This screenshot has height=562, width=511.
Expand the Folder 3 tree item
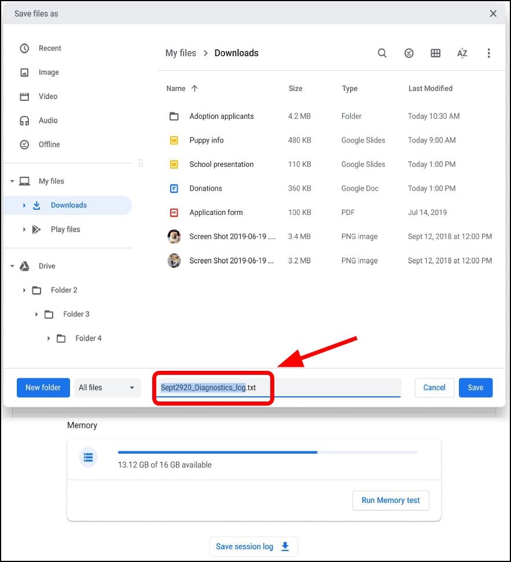(37, 314)
